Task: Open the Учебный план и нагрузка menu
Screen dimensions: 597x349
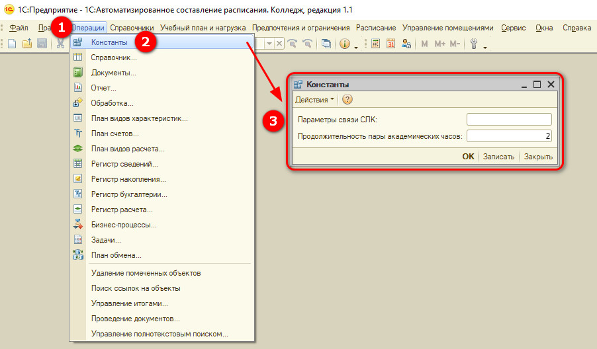Action: [x=203, y=28]
